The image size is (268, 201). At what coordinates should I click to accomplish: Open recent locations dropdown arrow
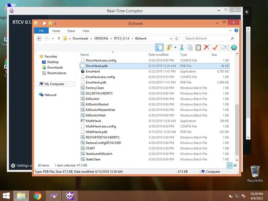tap(53, 38)
